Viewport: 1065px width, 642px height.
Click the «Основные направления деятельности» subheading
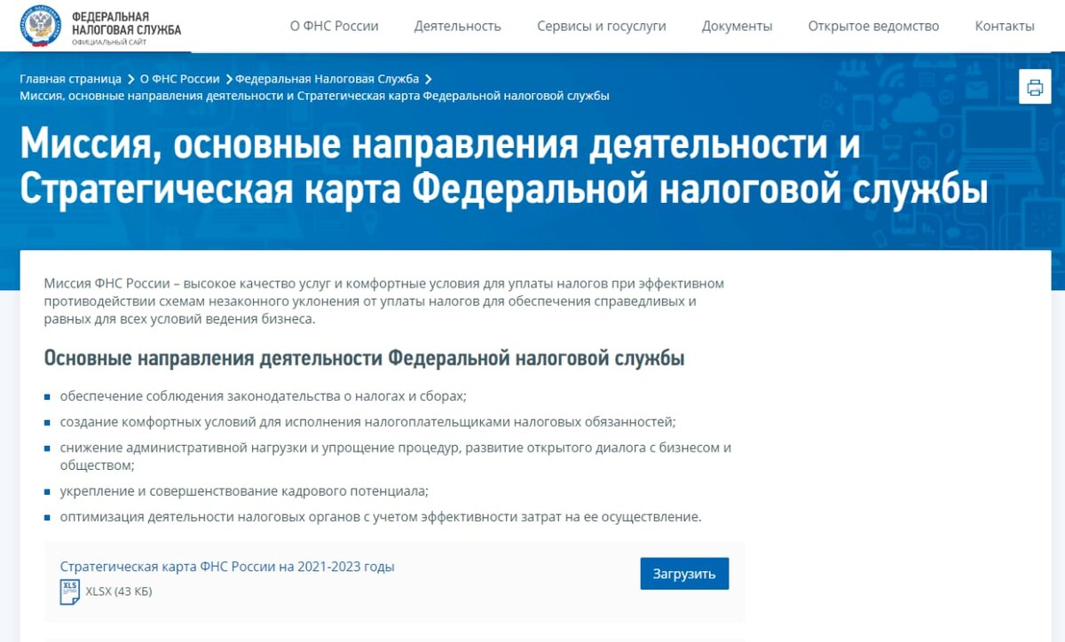click(364, 358)
